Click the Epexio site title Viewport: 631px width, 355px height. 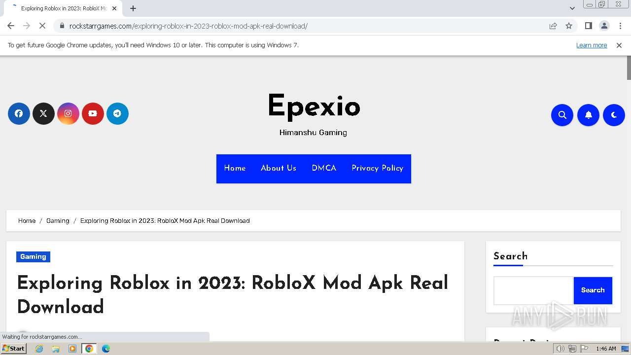tap(314, 106)
